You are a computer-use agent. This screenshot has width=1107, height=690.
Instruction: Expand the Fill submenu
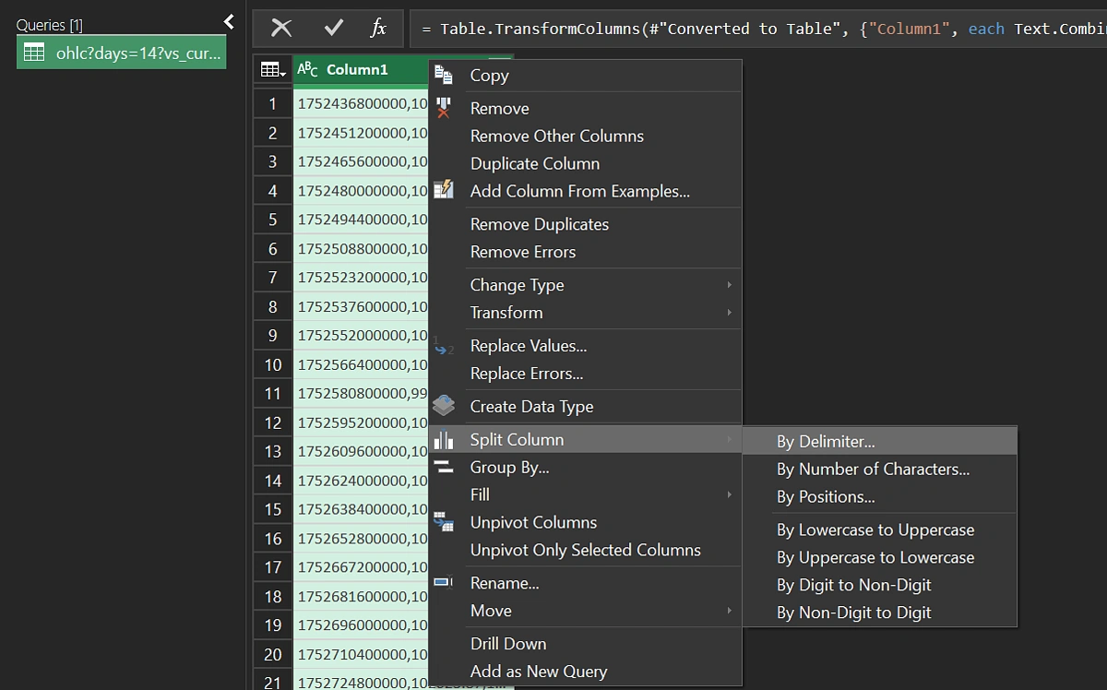click(480, 494)
